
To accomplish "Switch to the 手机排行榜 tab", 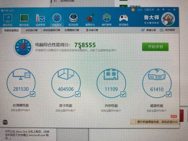I will point(32,30).
